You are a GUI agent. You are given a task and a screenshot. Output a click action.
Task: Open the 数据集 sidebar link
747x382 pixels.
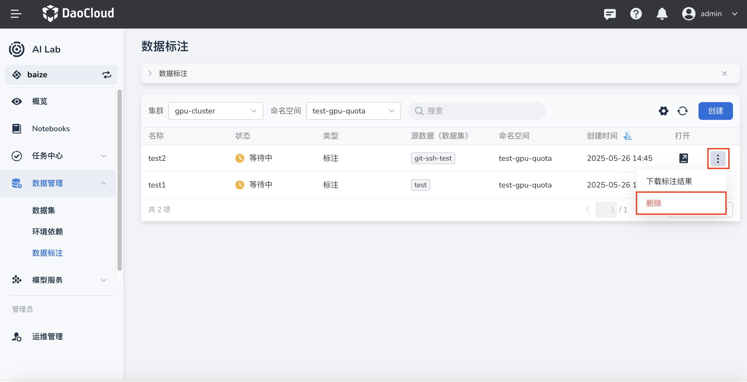tap(43, 210)
